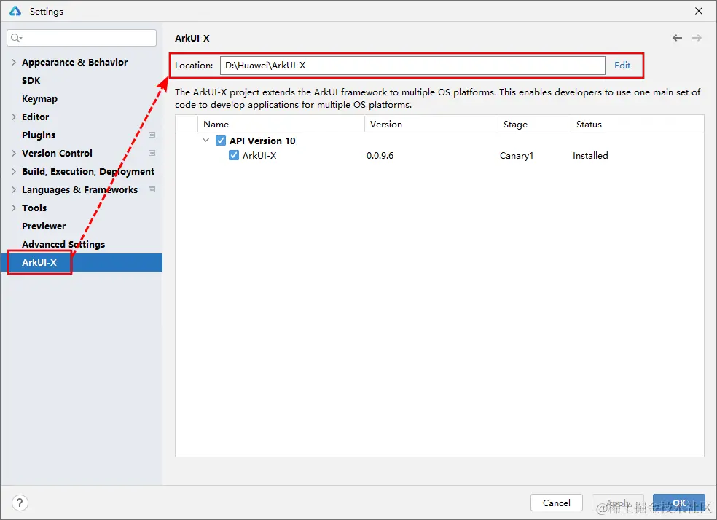Image resolution: width=717 pixels, height=520 pixels.
Task: Expand Languages & Frameworks section
Action: [14, 189]
